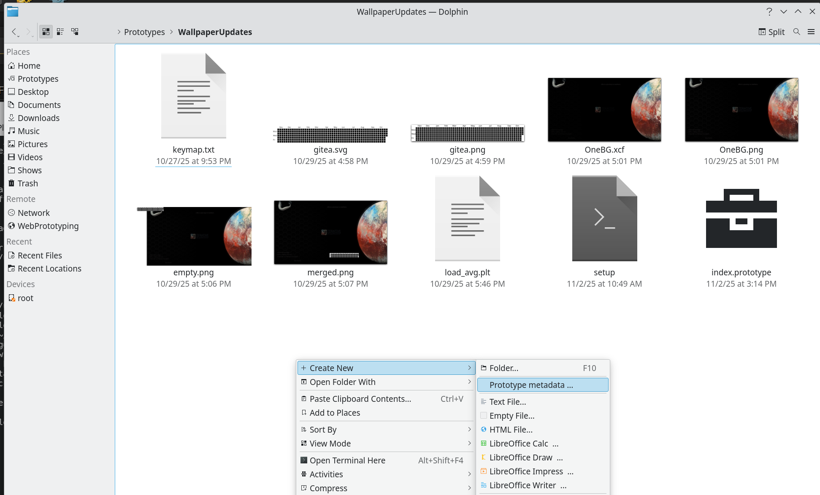820x495 pixels.
Task: Switch to Compact view mode
Action: click(x=60, y=32)
